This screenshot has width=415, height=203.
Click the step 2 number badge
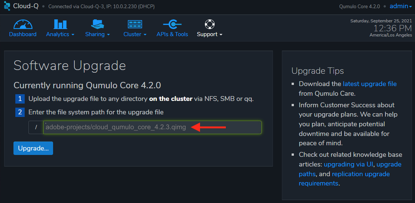click(x=20, y=112)
